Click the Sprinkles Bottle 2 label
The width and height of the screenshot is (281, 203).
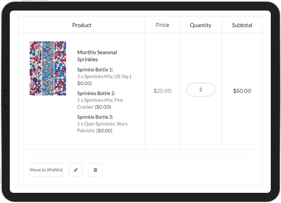(96, 93)
